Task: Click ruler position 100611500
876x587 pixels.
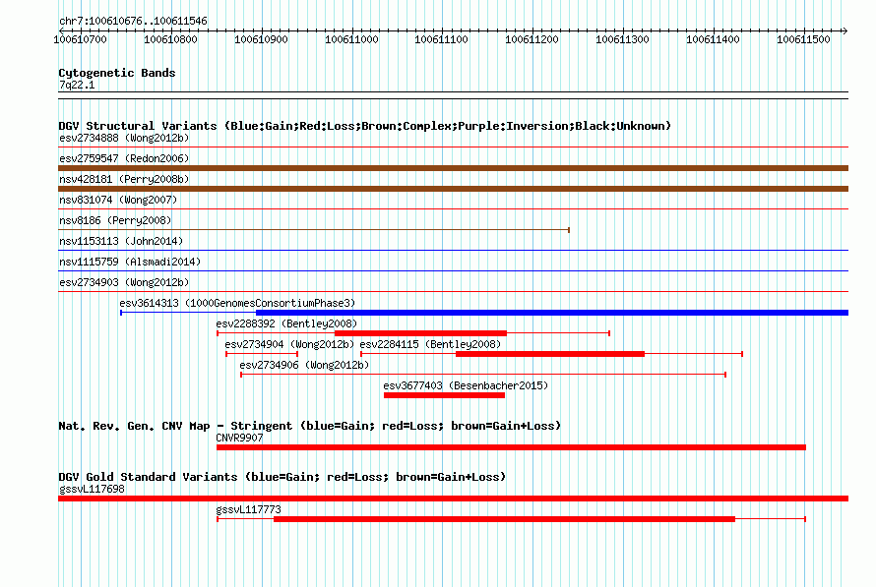Action: tap(803, 39)
